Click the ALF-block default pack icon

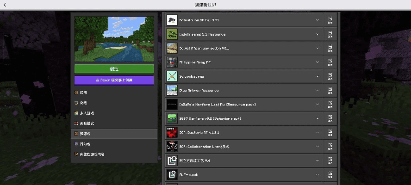pyautogui.click(x=172, y=174)
